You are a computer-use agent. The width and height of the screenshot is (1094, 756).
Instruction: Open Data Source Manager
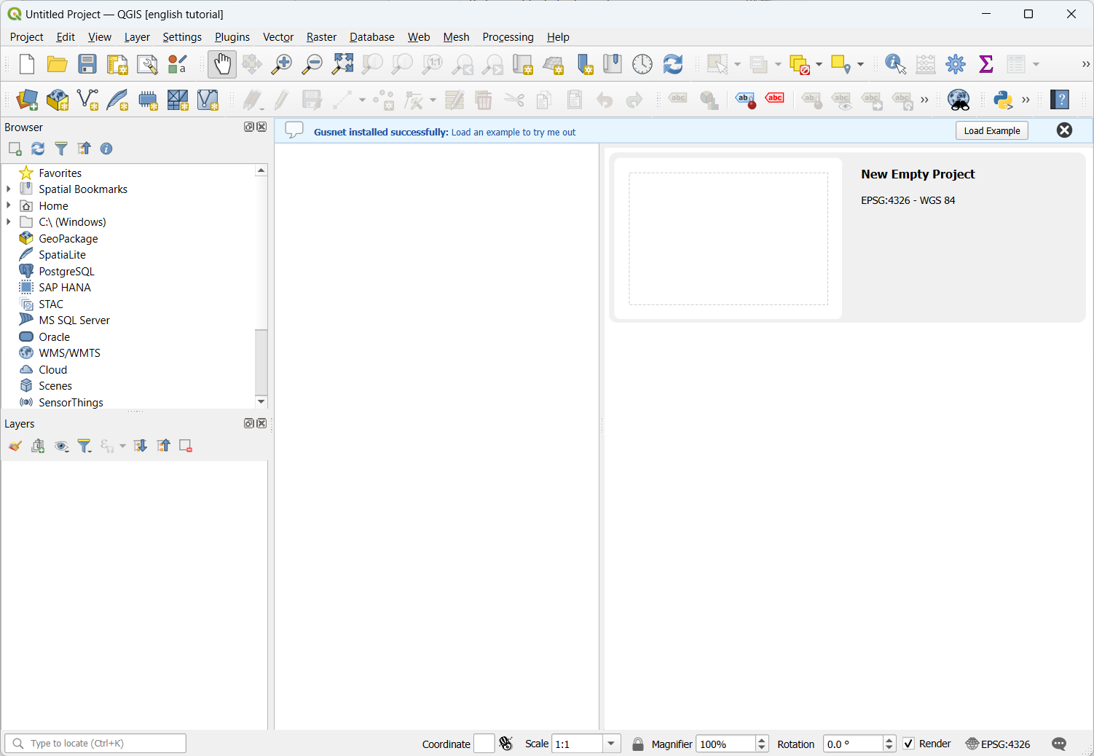27,100
